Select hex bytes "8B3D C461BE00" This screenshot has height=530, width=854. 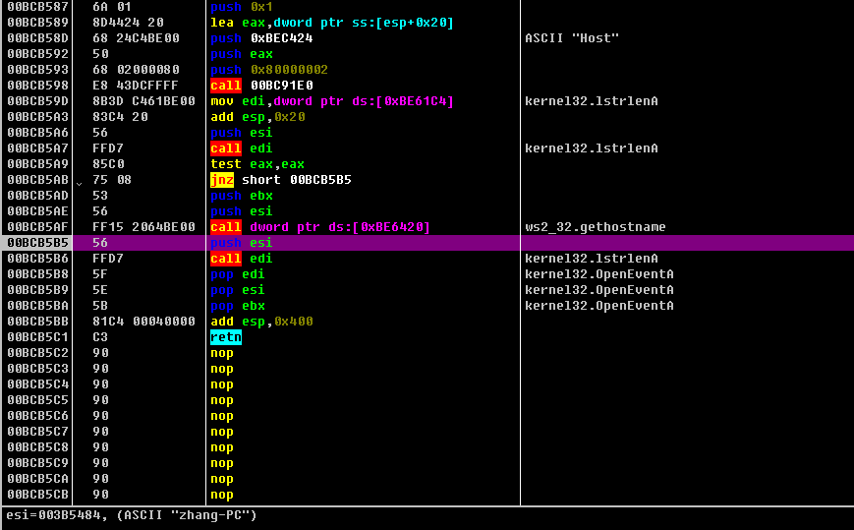point(143,101)
